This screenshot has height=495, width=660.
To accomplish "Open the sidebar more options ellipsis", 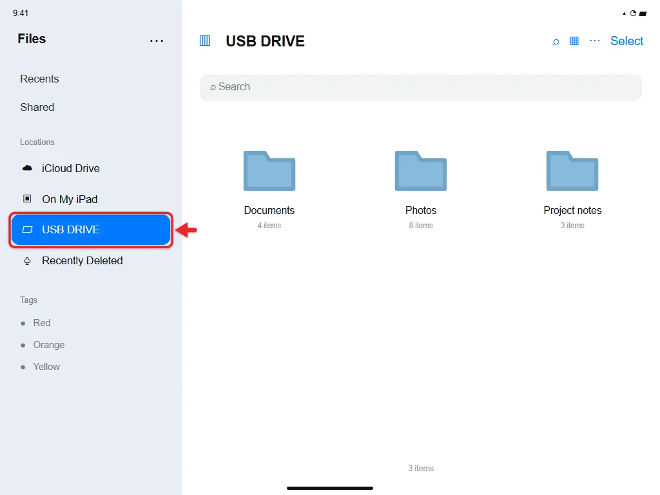I will pyautogui.click(x=157, y=41).
